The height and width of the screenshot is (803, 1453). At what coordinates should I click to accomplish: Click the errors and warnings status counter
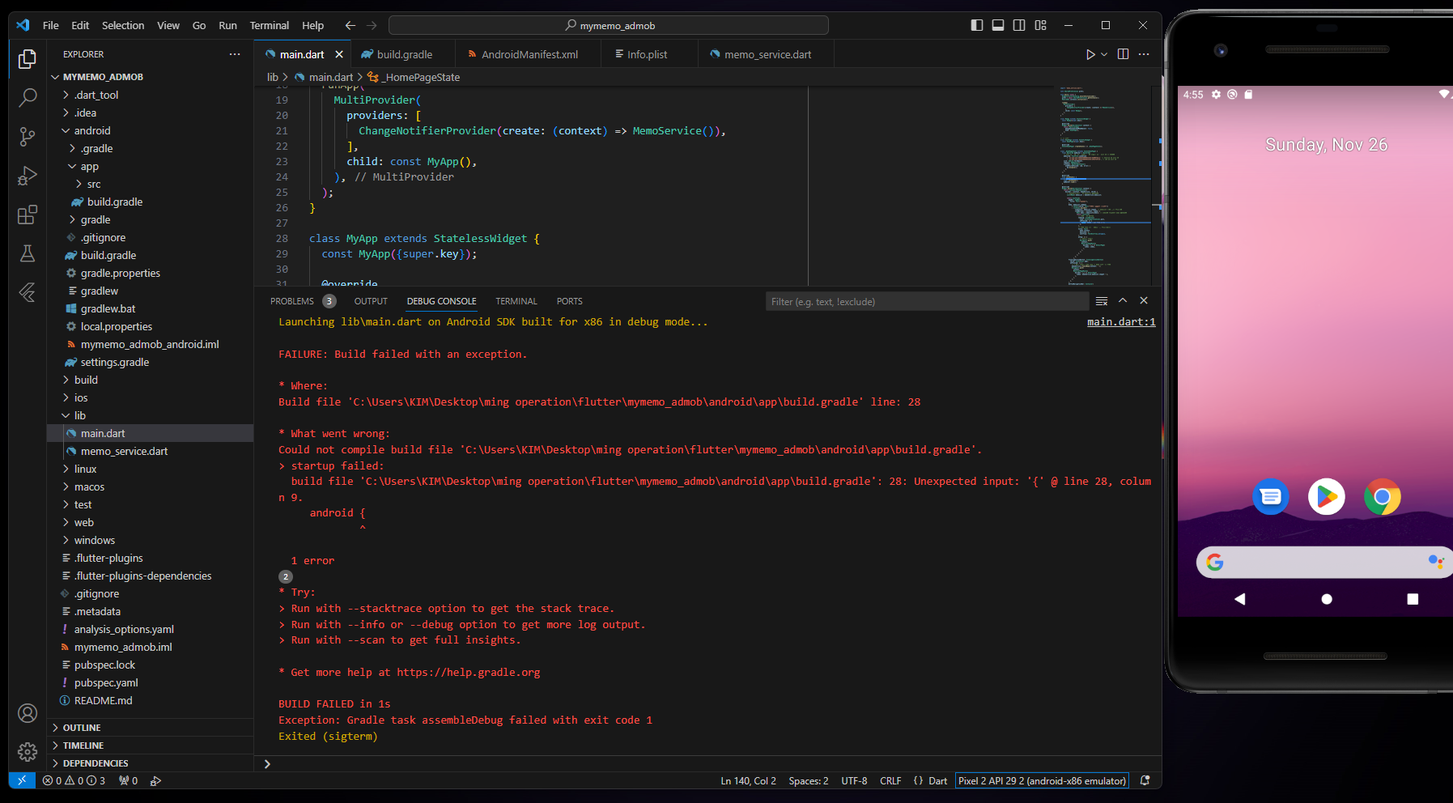click(74, 781)
